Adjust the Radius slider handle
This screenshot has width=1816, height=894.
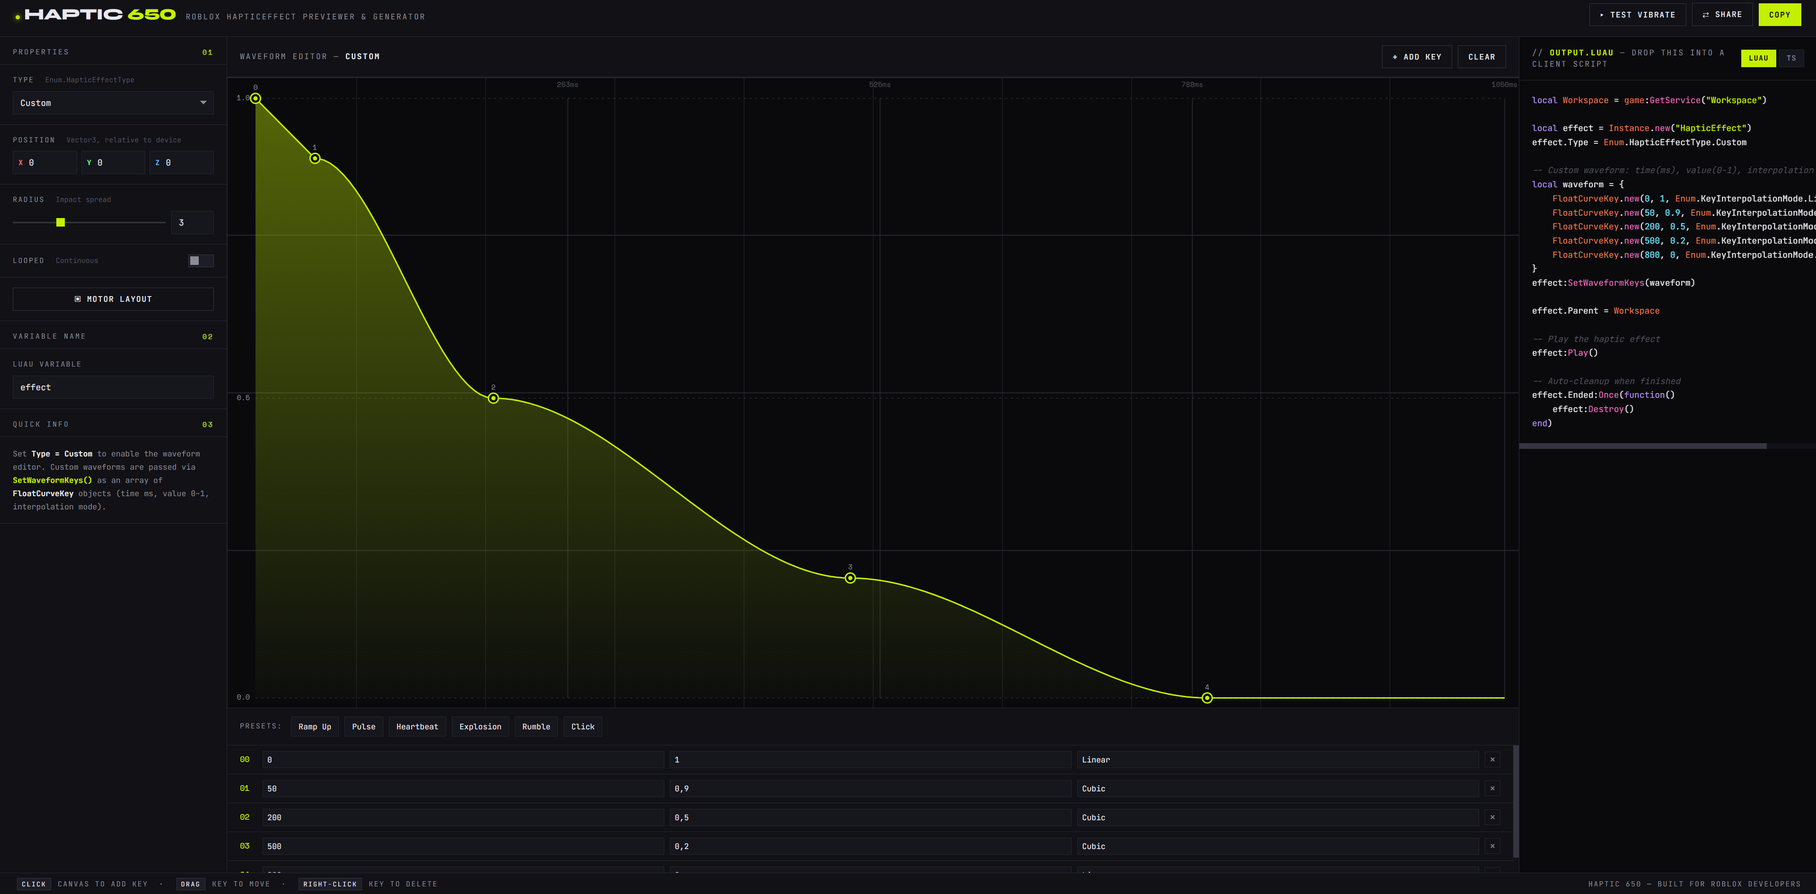tap(61, 223)
